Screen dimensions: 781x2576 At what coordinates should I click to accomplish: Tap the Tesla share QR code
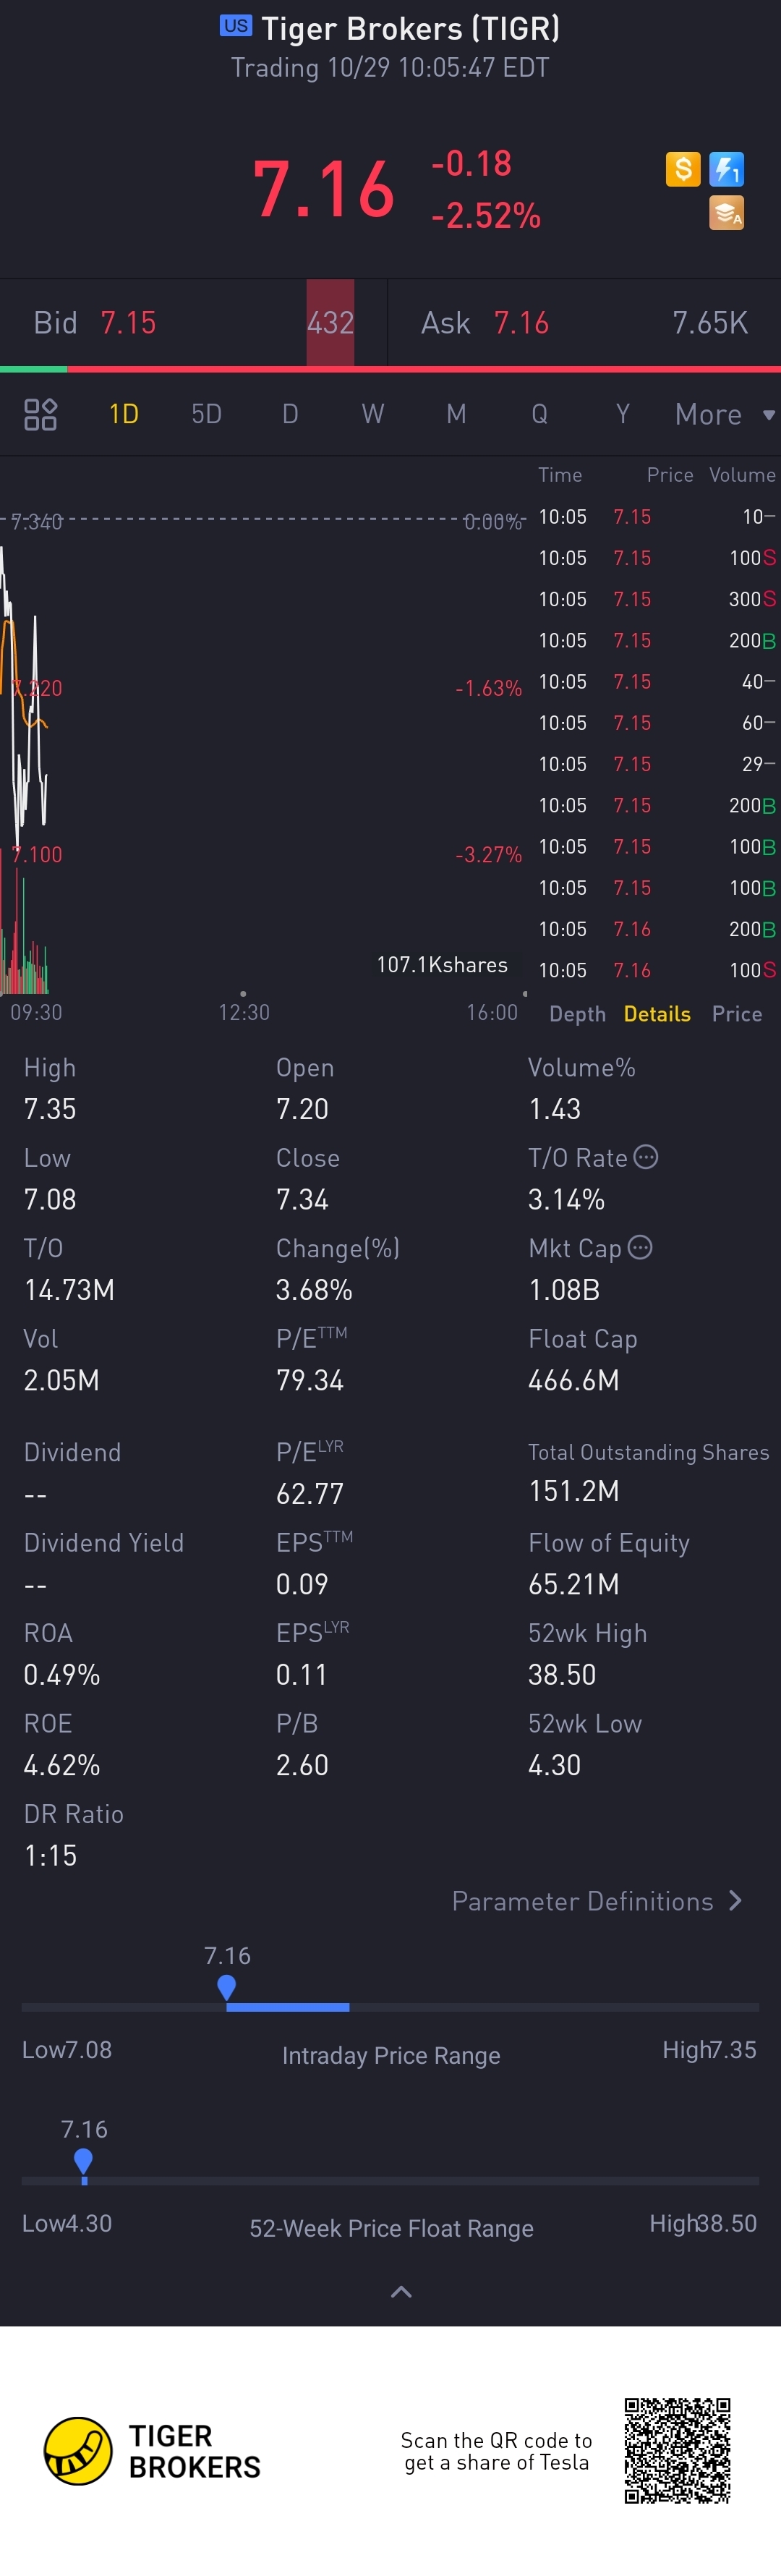coord(677,2450)
